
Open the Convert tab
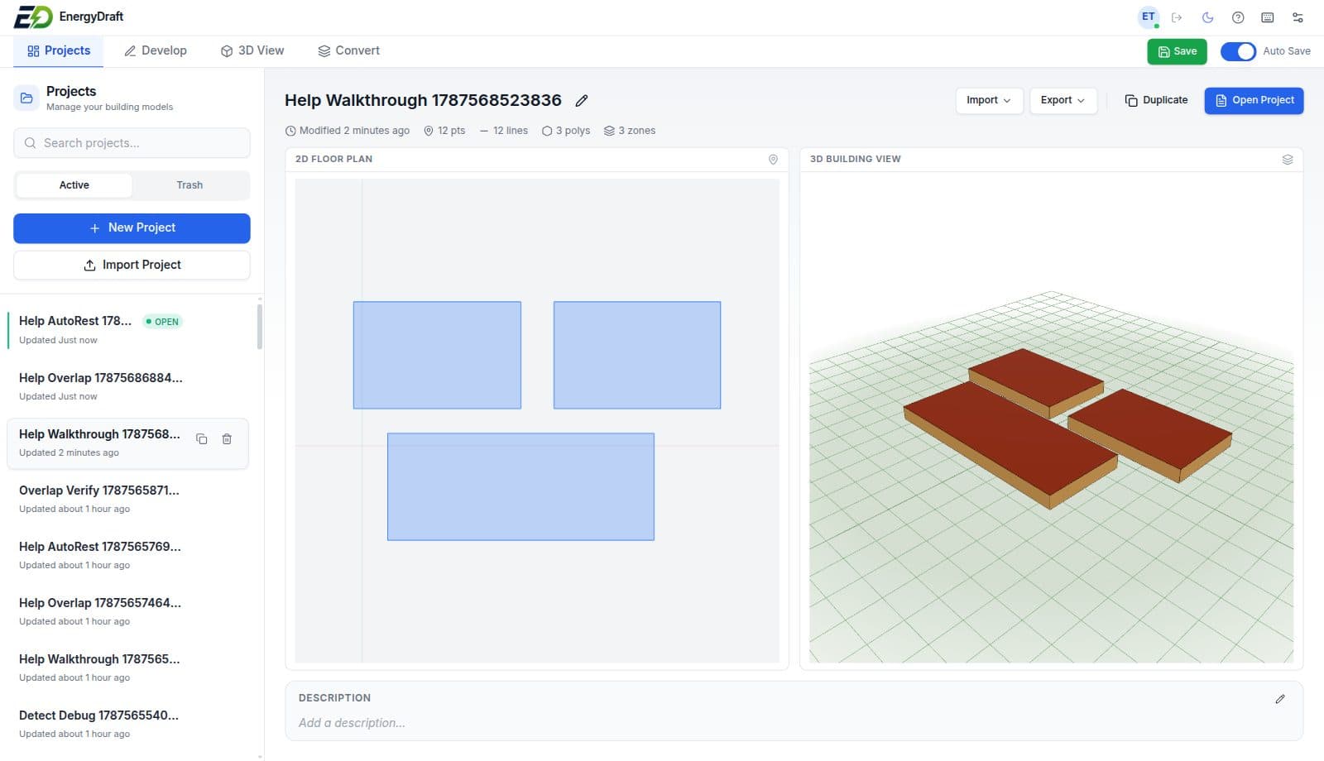click(x=348, y=50)
